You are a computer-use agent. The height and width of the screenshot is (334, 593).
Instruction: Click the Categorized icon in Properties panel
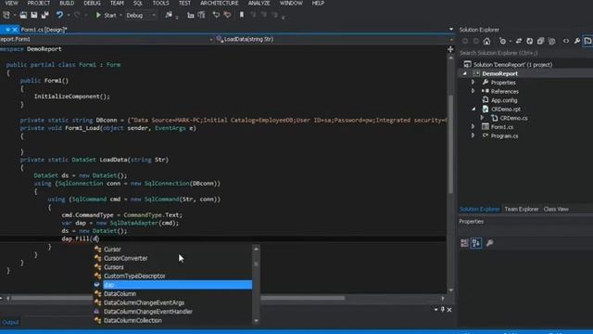pyautogui.click(x=464, y=243)
